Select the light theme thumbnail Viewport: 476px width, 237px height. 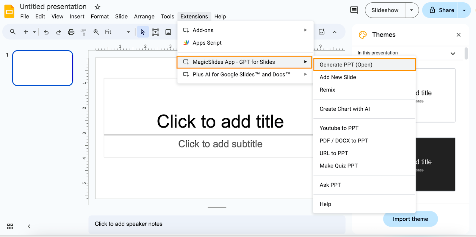(435, 95)
